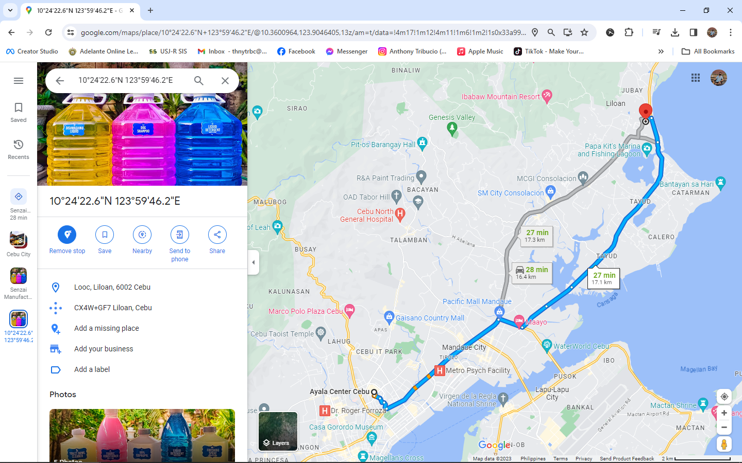Zoom in the map with plus button

point(724,413)
